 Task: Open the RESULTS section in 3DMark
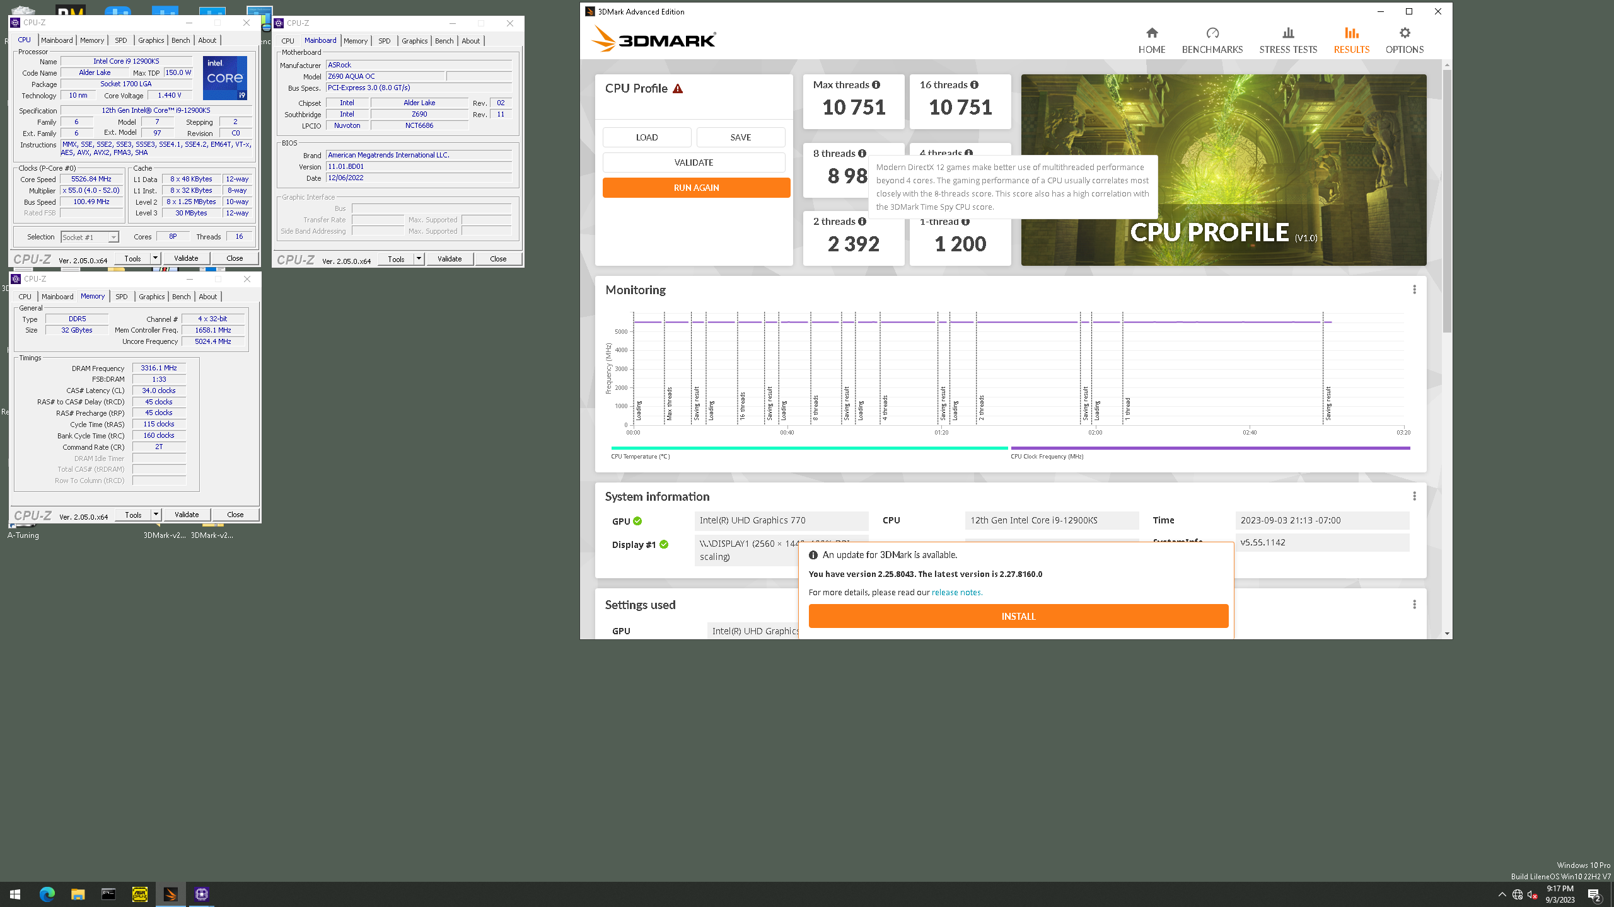pos(1351,40)
